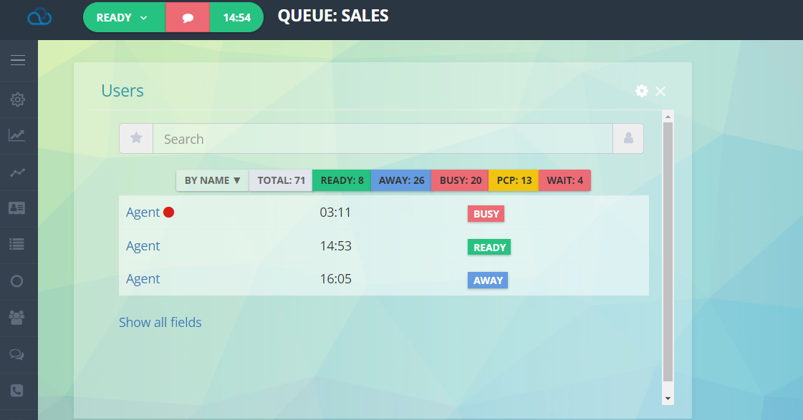Click Show all fields link
The image size is (803, 420).
click(x=160, y=323)
